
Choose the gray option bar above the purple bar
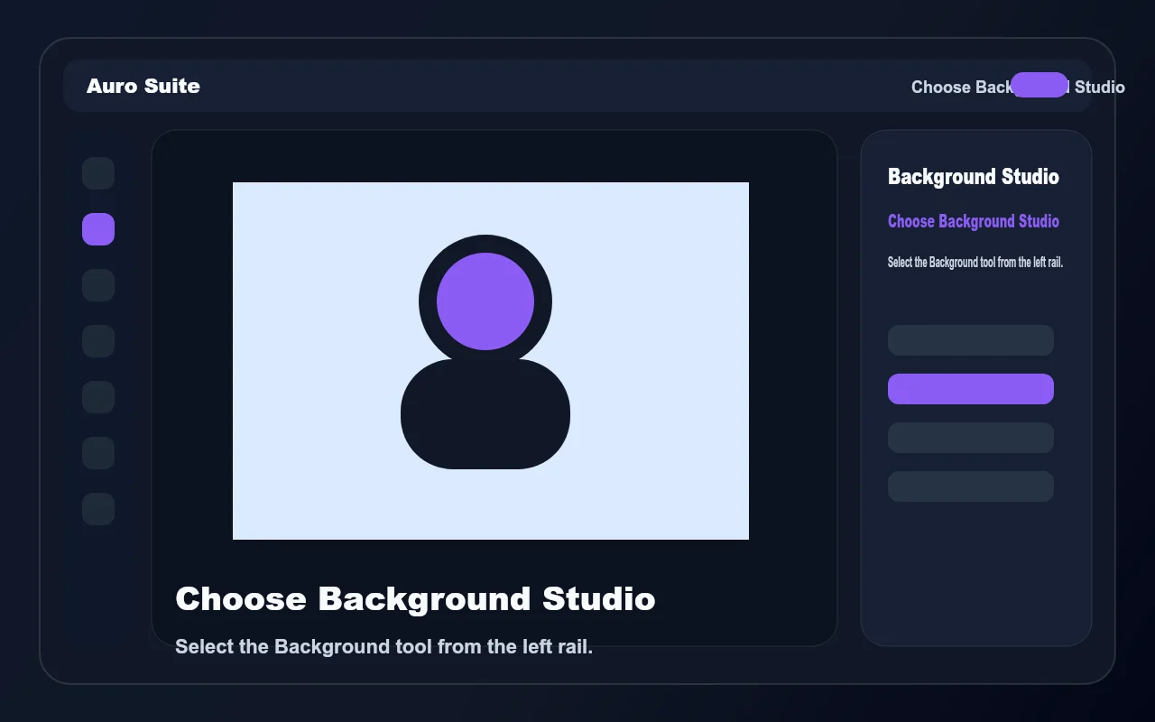point(971,340)
